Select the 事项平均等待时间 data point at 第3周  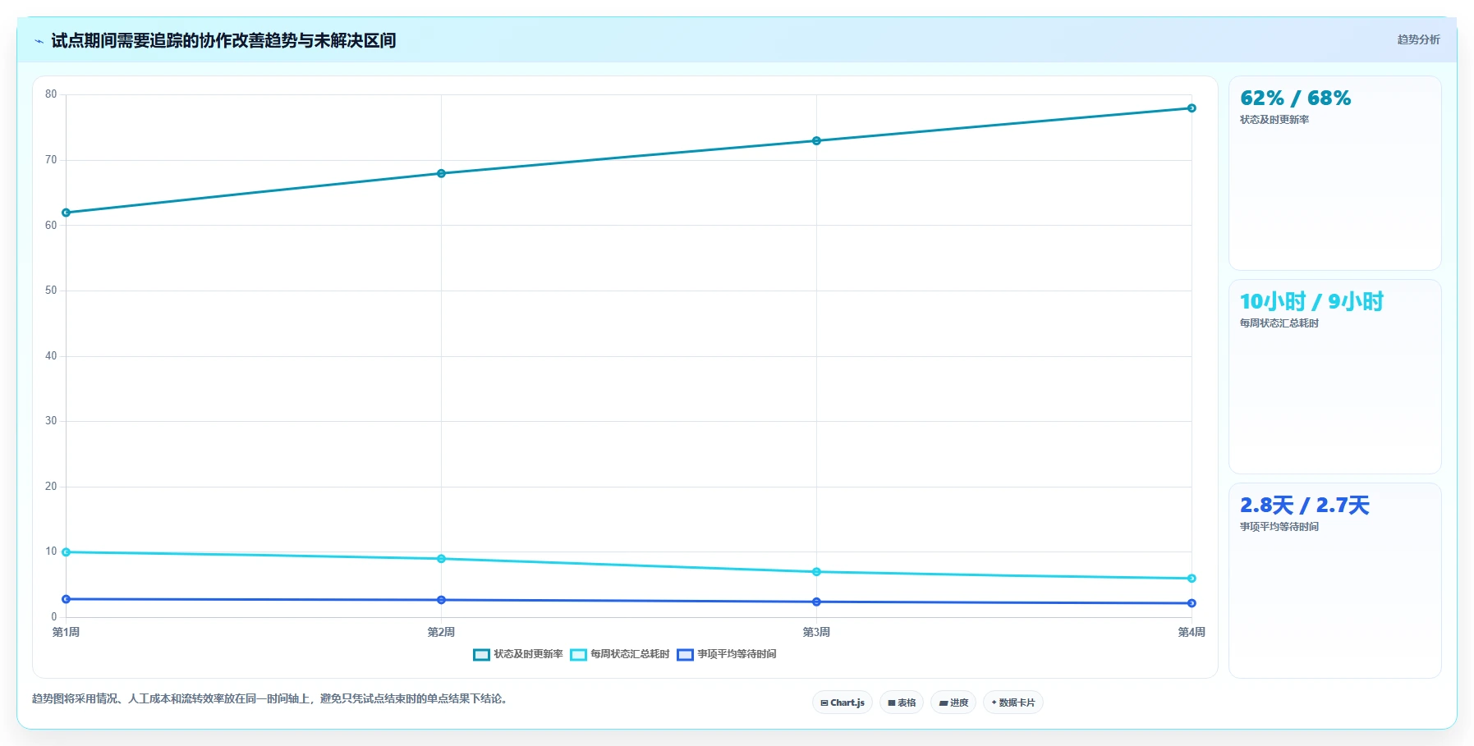click(x=816, y=602)
